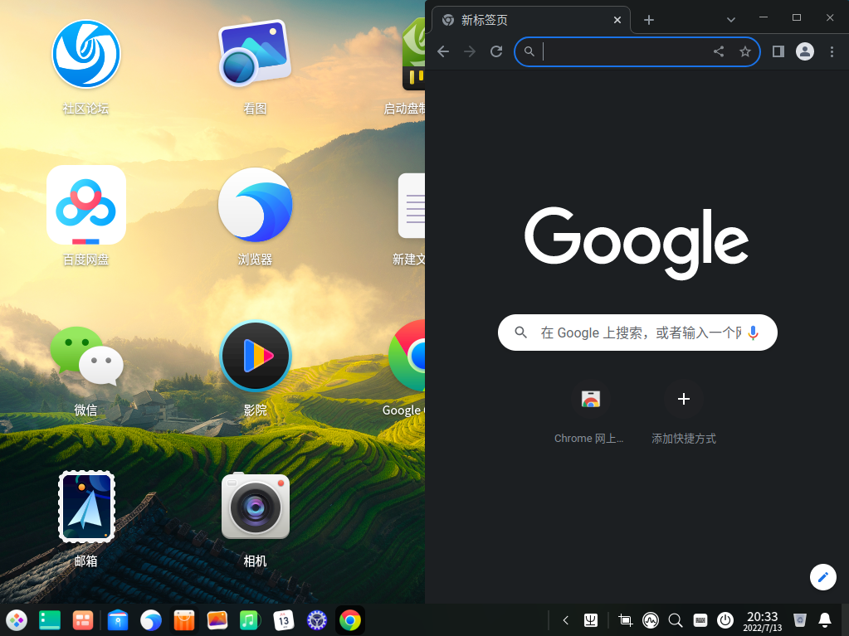Image resolution: width=849 pixels, height=636 pixels.
Task: Focus the Chrome address bar
Action: (637, 51)
